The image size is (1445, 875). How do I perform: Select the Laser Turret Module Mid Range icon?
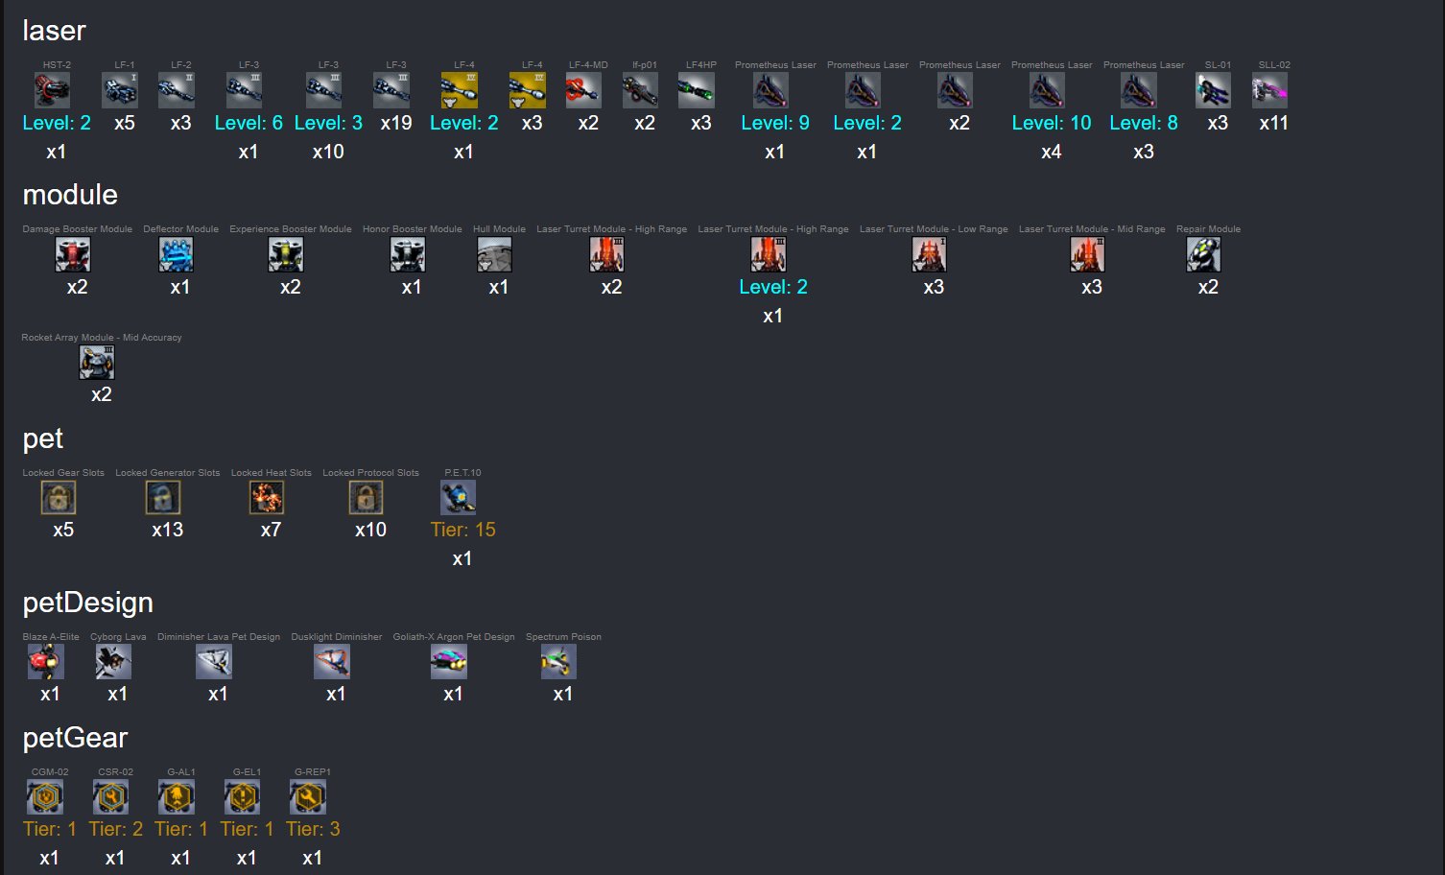click(1088, 254)
